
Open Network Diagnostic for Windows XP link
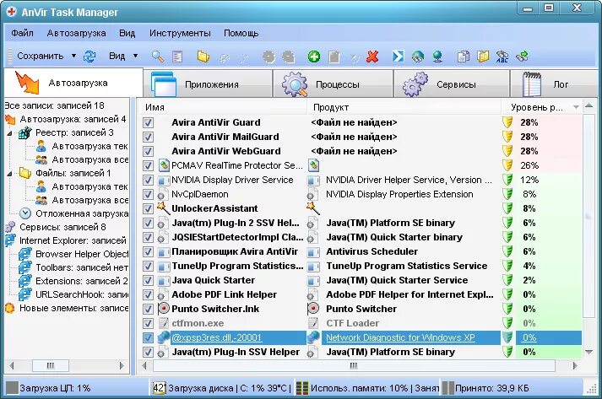400,337
